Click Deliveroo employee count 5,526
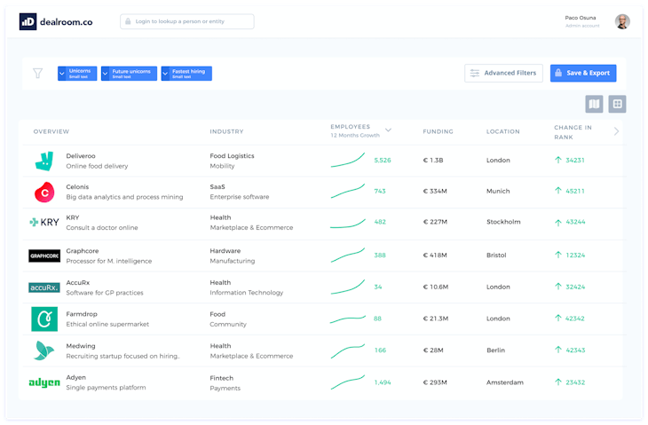This screenshot has height=425, width=648. (x=383, y=161)
